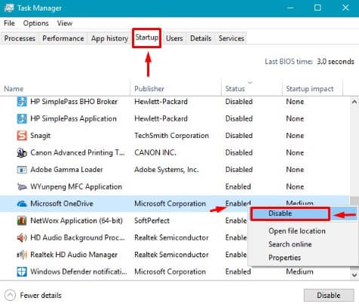The width and height of the screenshot is (359, 307).
Task: Click the NetWorx Application icon
Action: click(22, 221)
